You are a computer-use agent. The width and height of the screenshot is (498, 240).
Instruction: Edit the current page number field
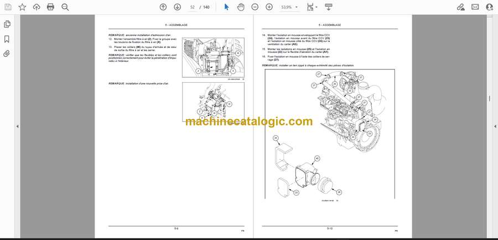point(192,7)
